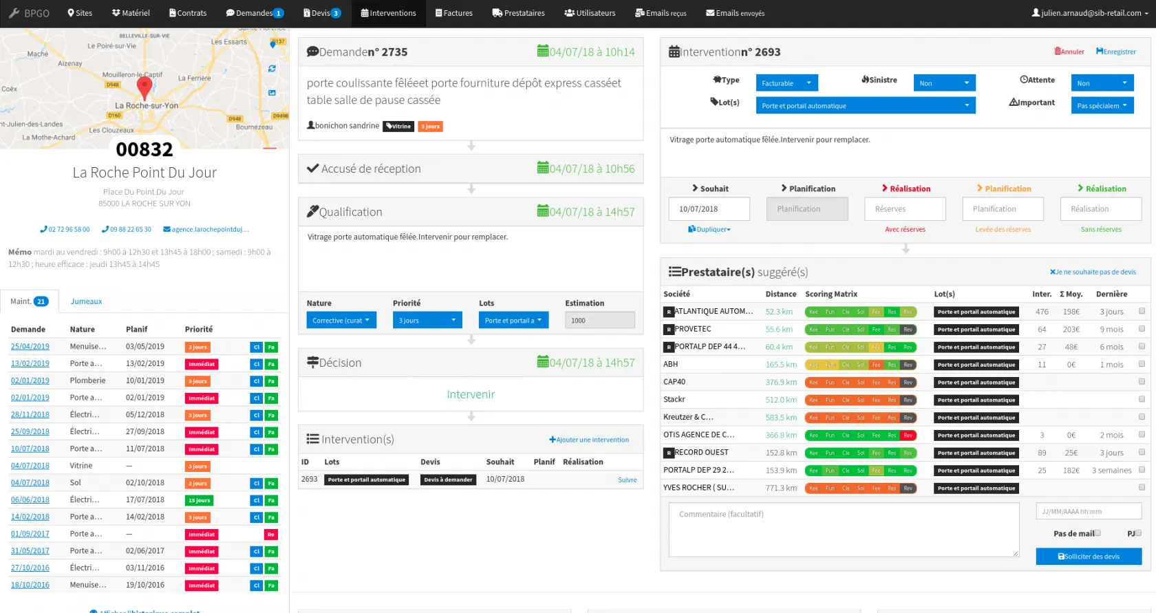Click the PROVETEC scoring matrix color bar
Viewport: 1156px width, 613px height.
point(860,330)
